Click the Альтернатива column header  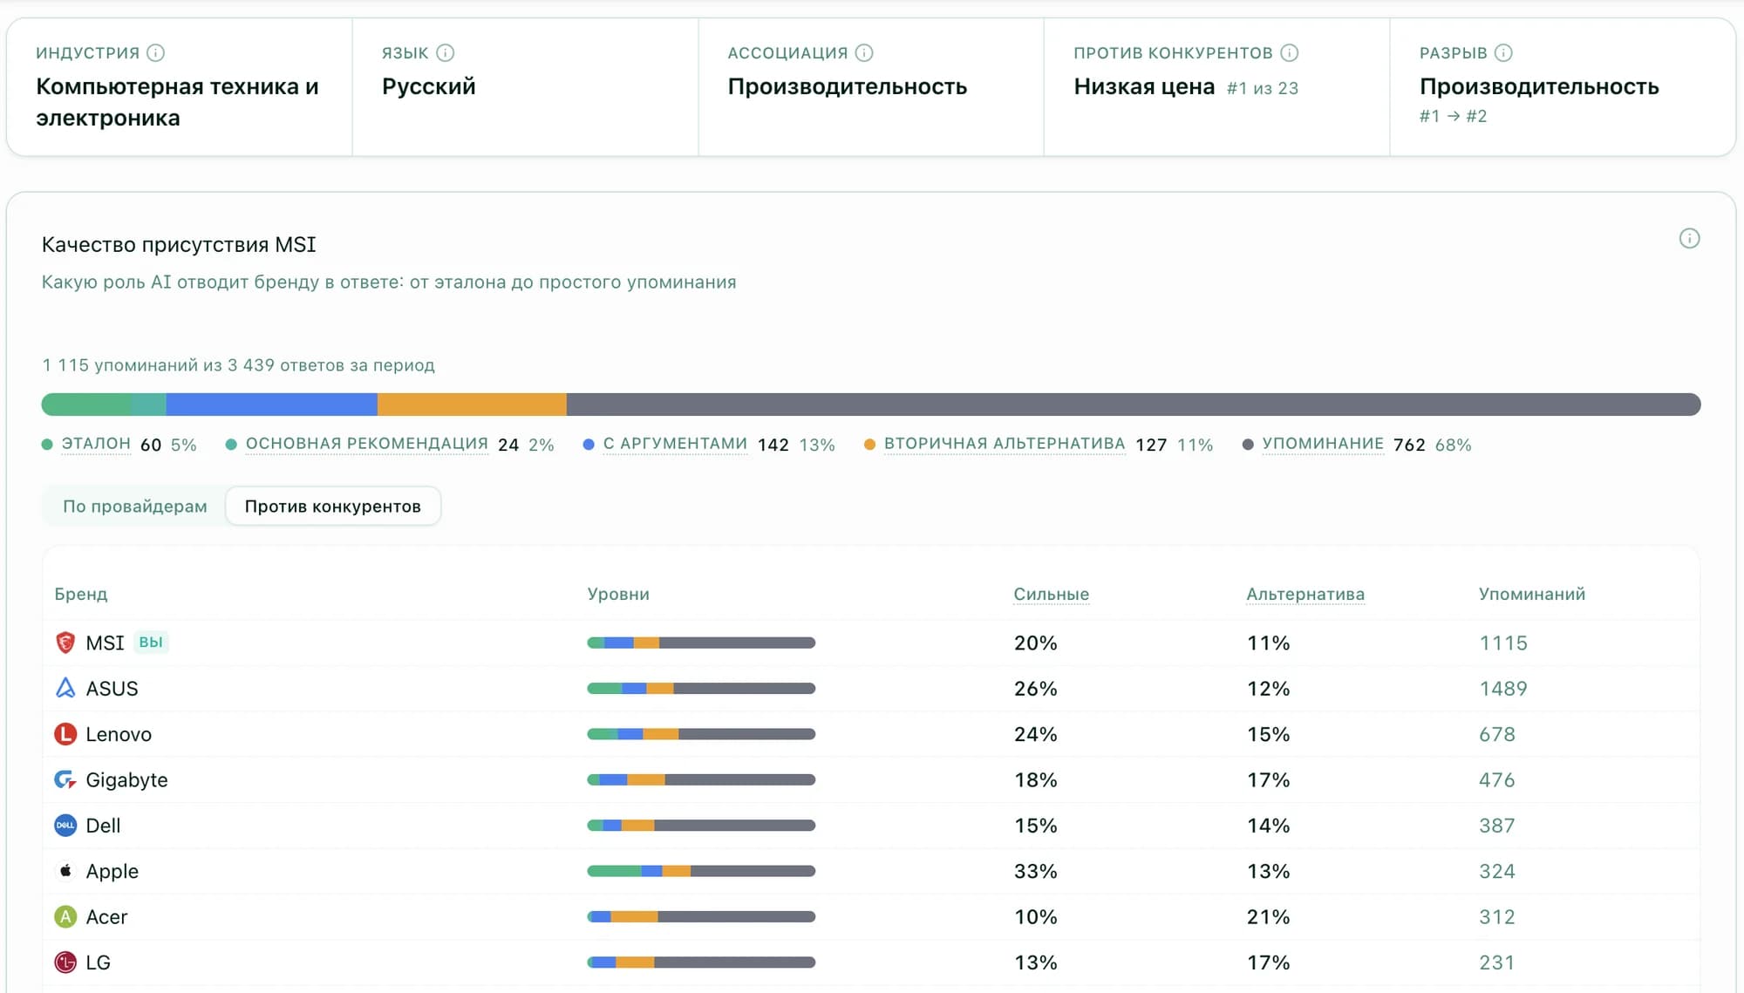coord(1305,595)
